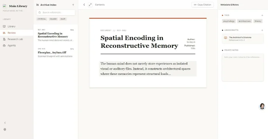268x139 pixels.
Task: Click the Metadata & Notes header
Action: pos(230,5)
